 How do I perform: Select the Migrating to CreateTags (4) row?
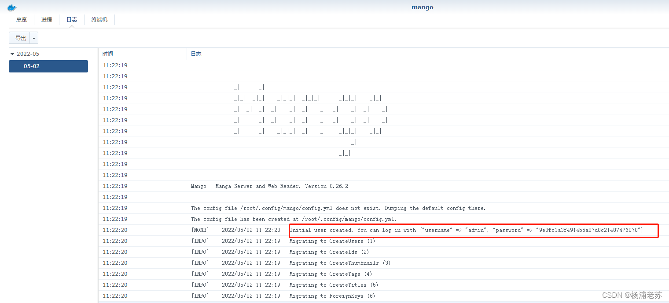(x=384, y=274)
